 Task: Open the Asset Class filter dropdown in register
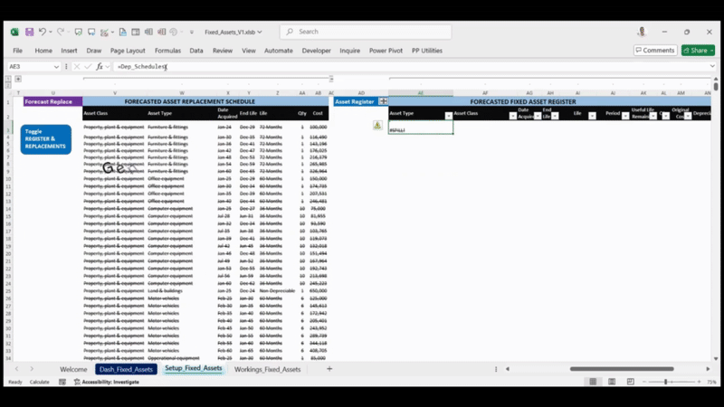pyautogui.click(x=512, y=116)
